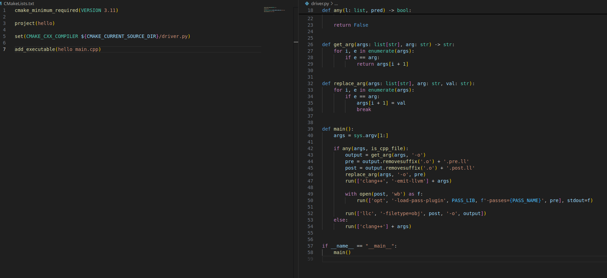Click 'CMAKE_CXX_COMPILER' variable name
Screen dimensions: 607x278
pyautogui.click(x=52, y=36)
